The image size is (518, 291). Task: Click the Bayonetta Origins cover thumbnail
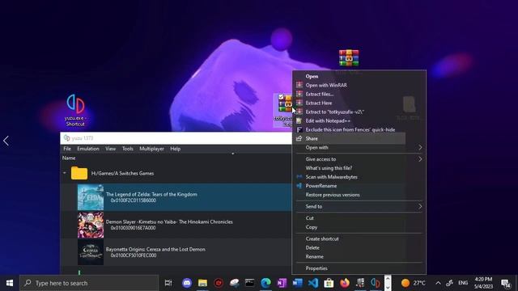(x=91, y=252)
